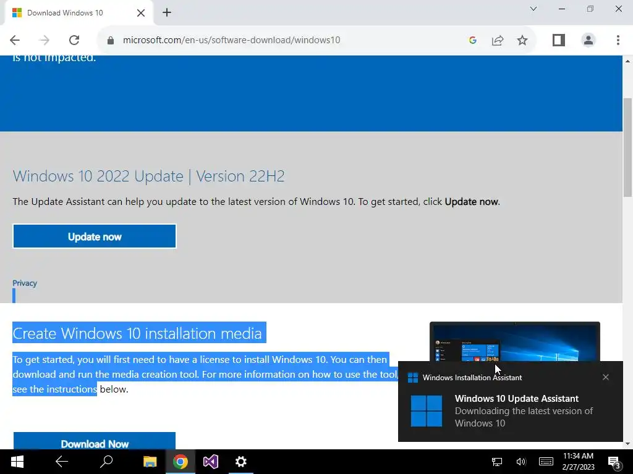Close the Download Windows 10 tab
The image size is (633, 474).
point(141,13)
